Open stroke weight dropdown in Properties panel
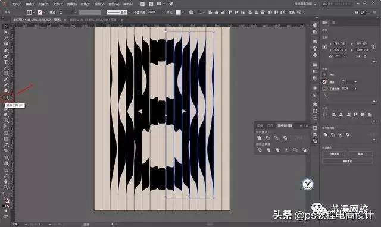The image size is (381, 227). point(355,82)
